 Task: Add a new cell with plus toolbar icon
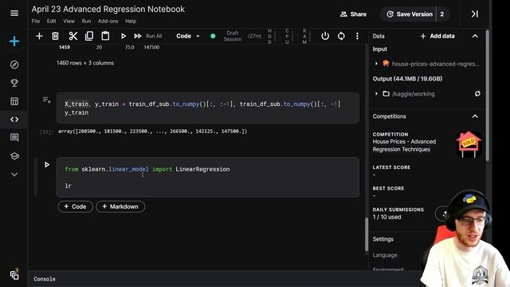pyautogui.click(x=39, y=36)
